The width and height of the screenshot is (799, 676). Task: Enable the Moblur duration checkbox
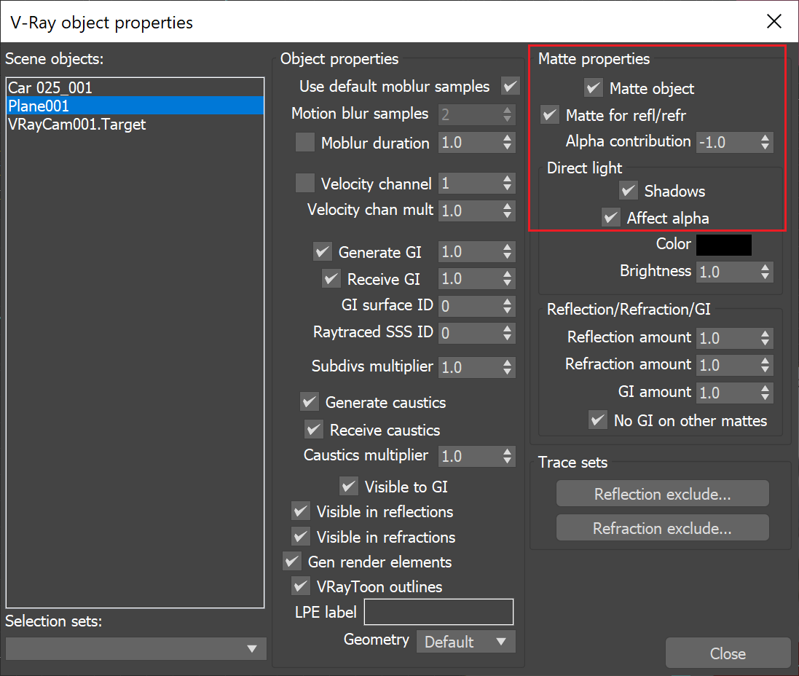pyautogui.click(x=305, y=142)
